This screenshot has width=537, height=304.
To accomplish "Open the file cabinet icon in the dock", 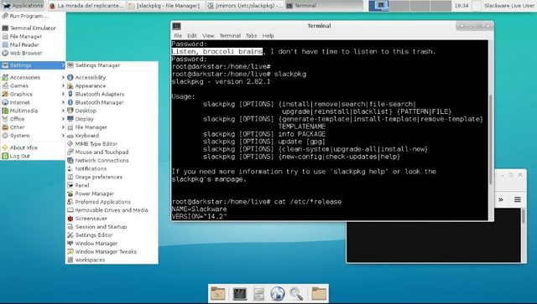I will tap(259, 294).
